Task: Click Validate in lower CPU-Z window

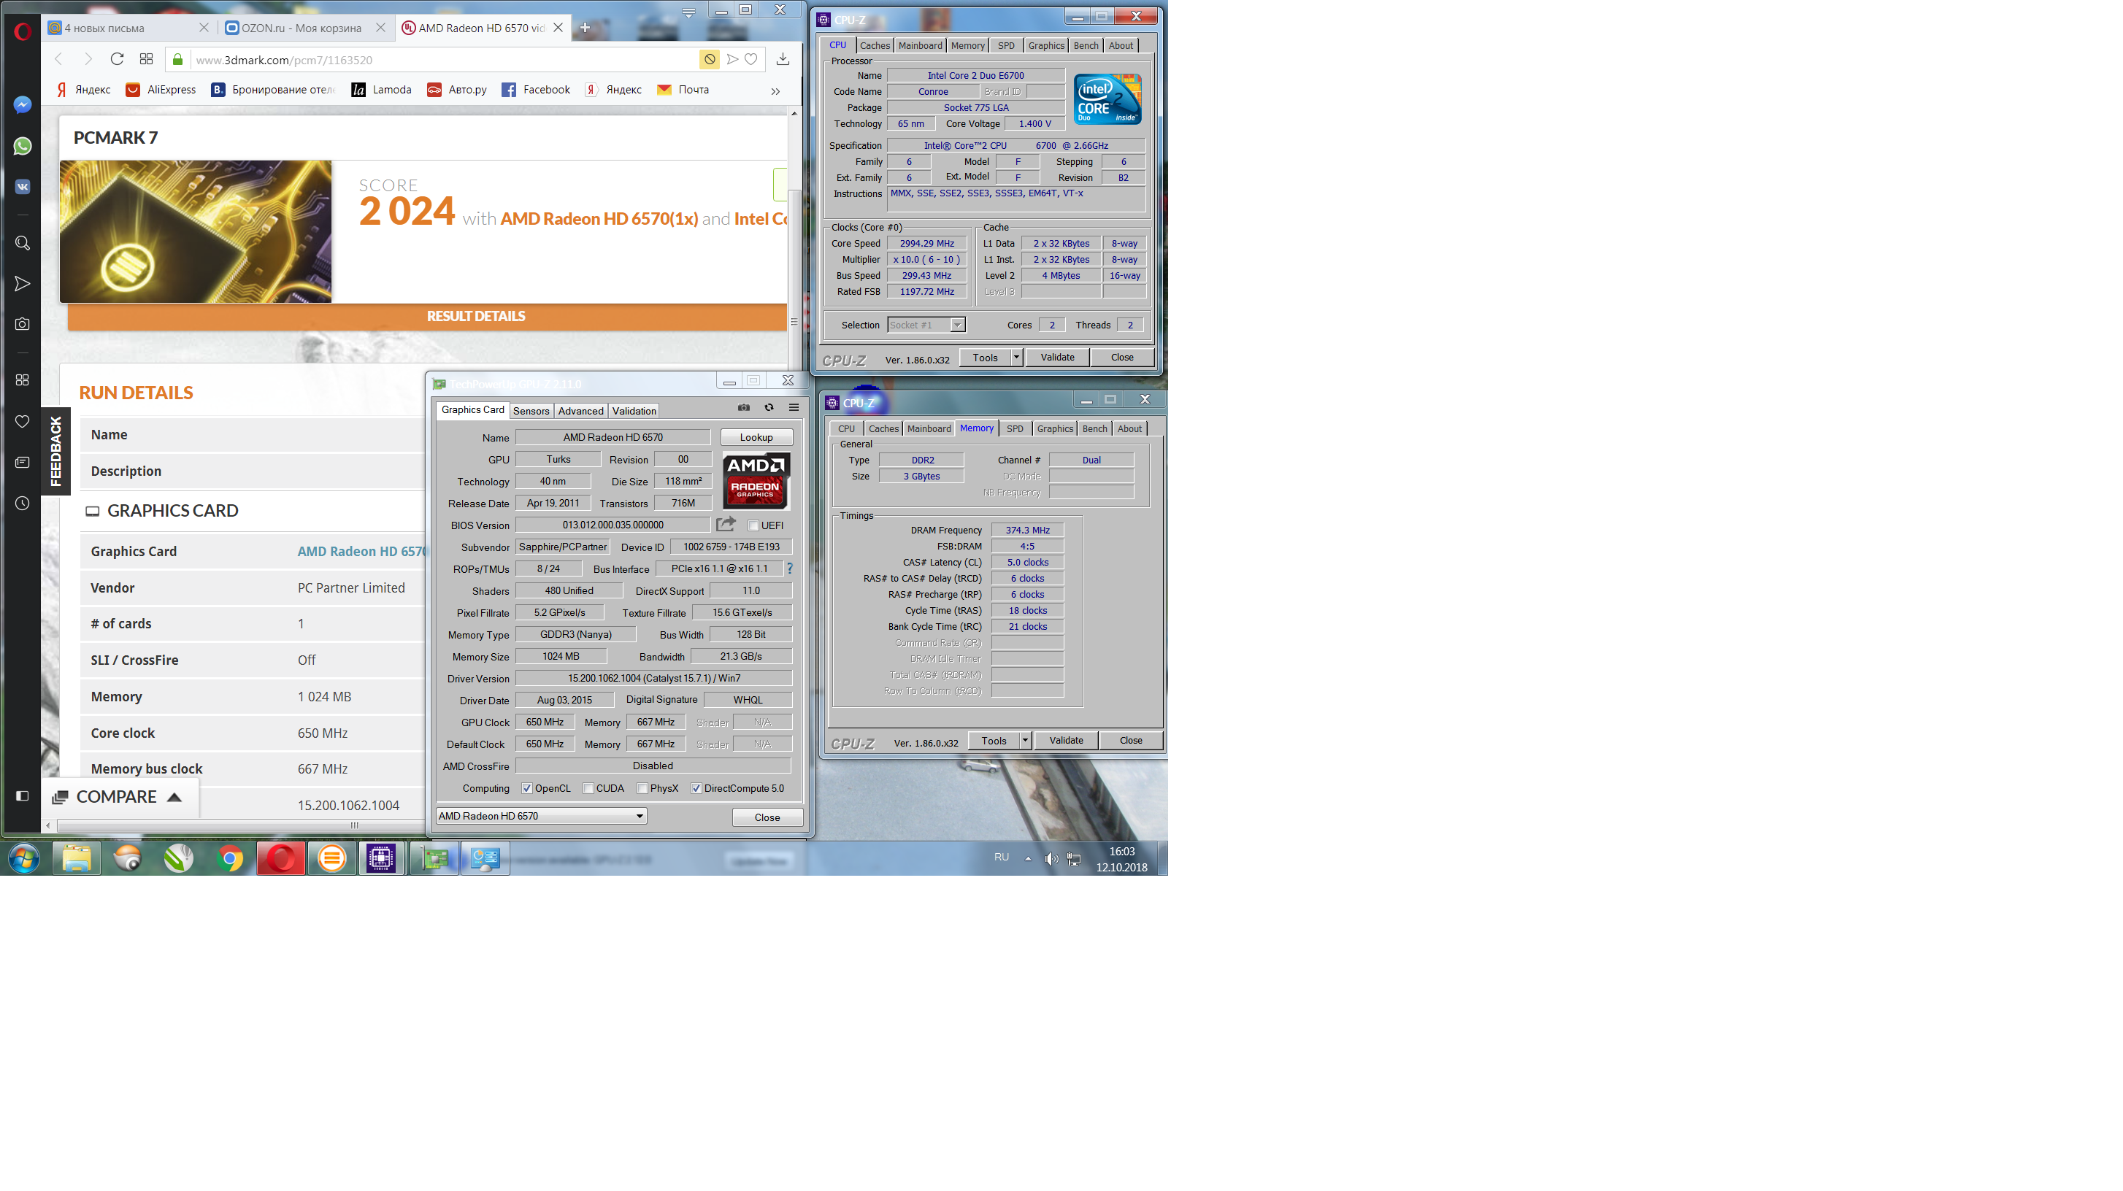Action: pyautogui.click(x=1066, y=741)
